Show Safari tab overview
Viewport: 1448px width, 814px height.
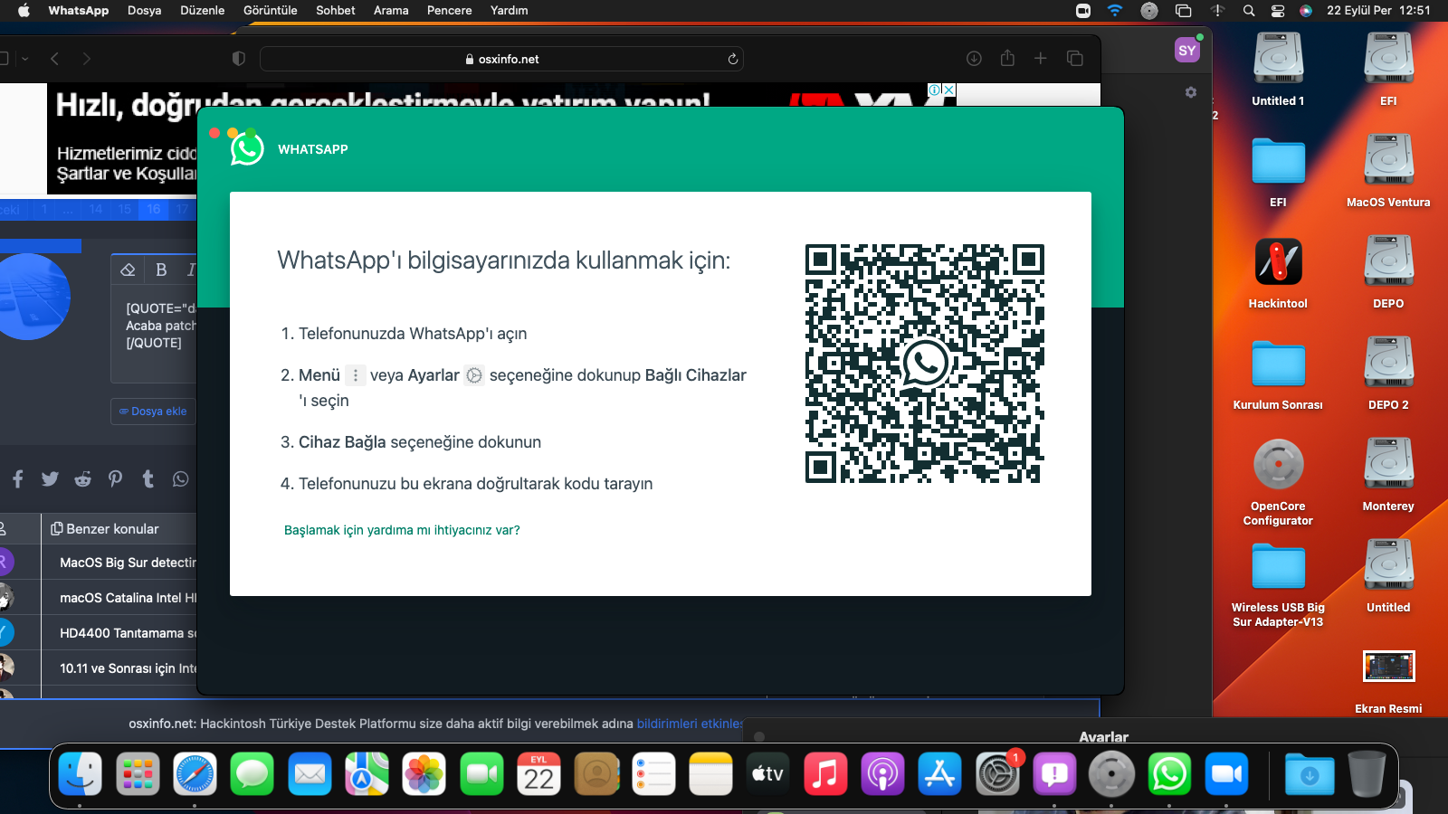[x=1075, y=59]
